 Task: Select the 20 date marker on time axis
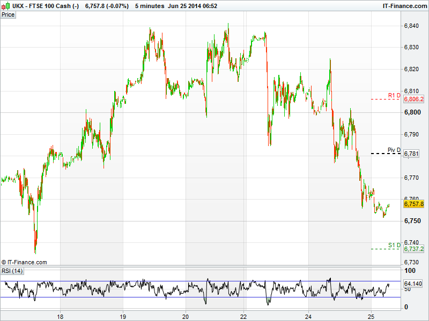(186, 316)
